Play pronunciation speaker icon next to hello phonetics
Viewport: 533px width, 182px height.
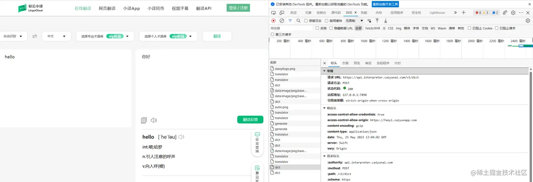(x=181, y=137)
